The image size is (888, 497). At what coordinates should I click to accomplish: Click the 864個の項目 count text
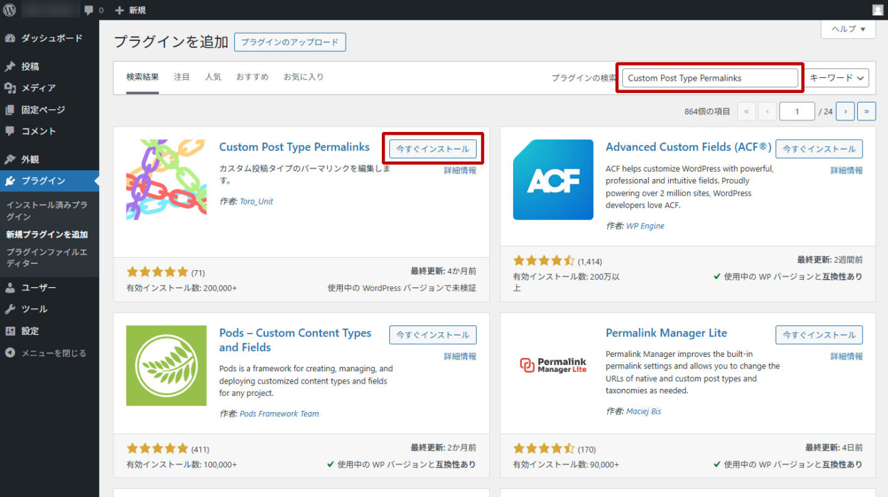tap(707, 111)
